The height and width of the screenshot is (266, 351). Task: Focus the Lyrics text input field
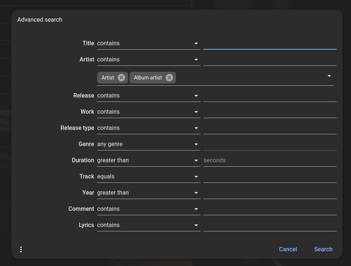click(270, 225)
